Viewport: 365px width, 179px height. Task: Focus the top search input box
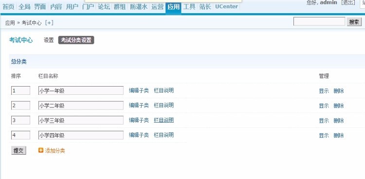click(319, 22)
